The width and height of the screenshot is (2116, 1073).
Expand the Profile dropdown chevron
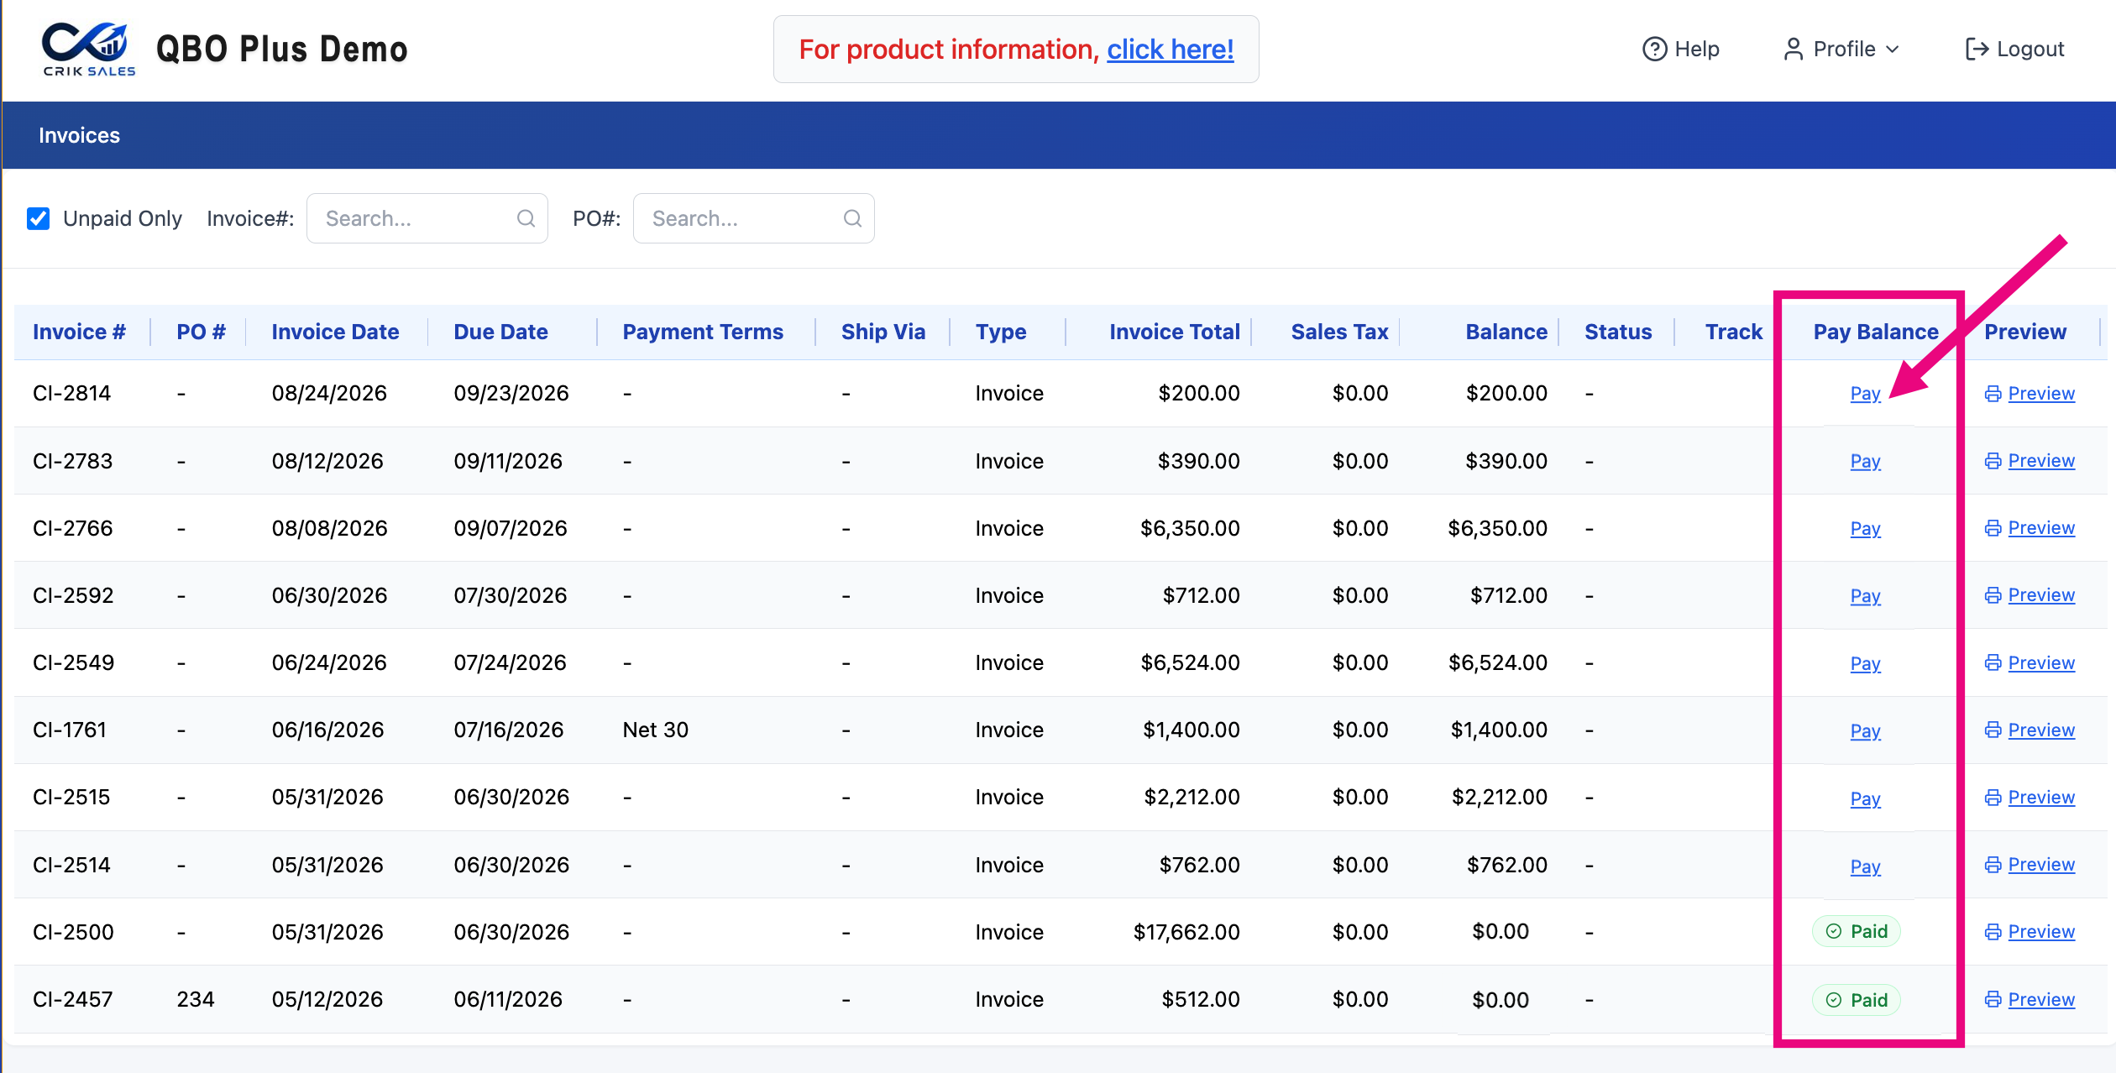pos(1893,50)
